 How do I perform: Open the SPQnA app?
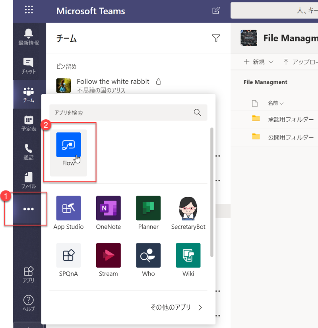pyautogui.click(x=68, y=260)
